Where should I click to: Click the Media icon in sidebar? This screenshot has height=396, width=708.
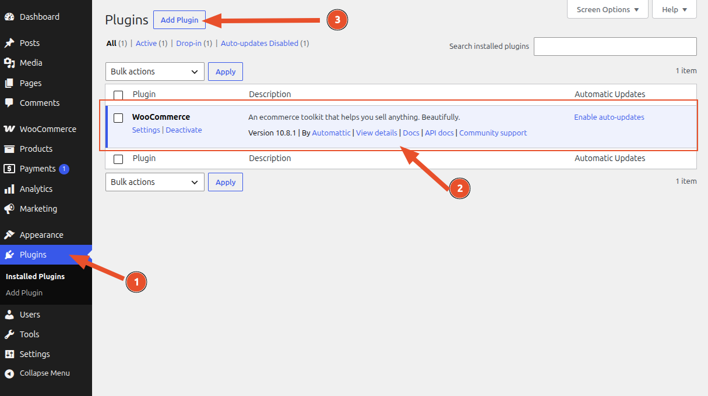[x=9, y=63]
